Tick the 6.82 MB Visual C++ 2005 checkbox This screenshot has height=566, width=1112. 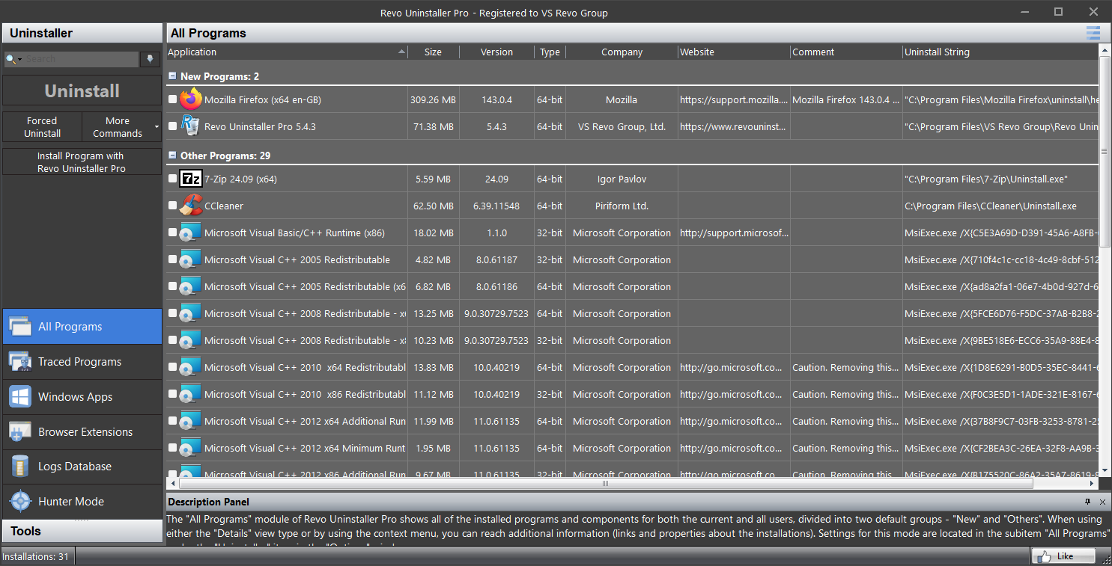[173, 286]
